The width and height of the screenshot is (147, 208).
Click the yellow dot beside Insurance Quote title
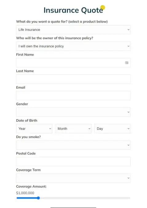pos(103,8)
